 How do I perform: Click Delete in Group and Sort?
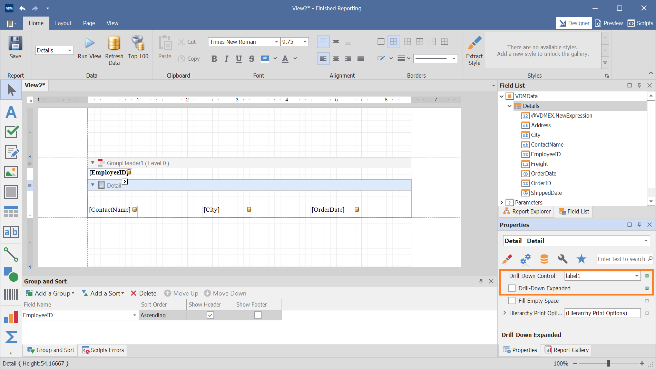(x=144, y=293)
